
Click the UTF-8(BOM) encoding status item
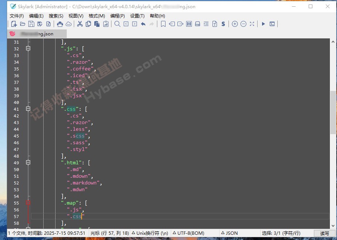coord(189,233)
